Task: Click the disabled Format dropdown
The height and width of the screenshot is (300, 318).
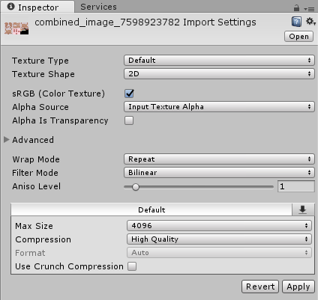Action: click(x=219, y=253)
